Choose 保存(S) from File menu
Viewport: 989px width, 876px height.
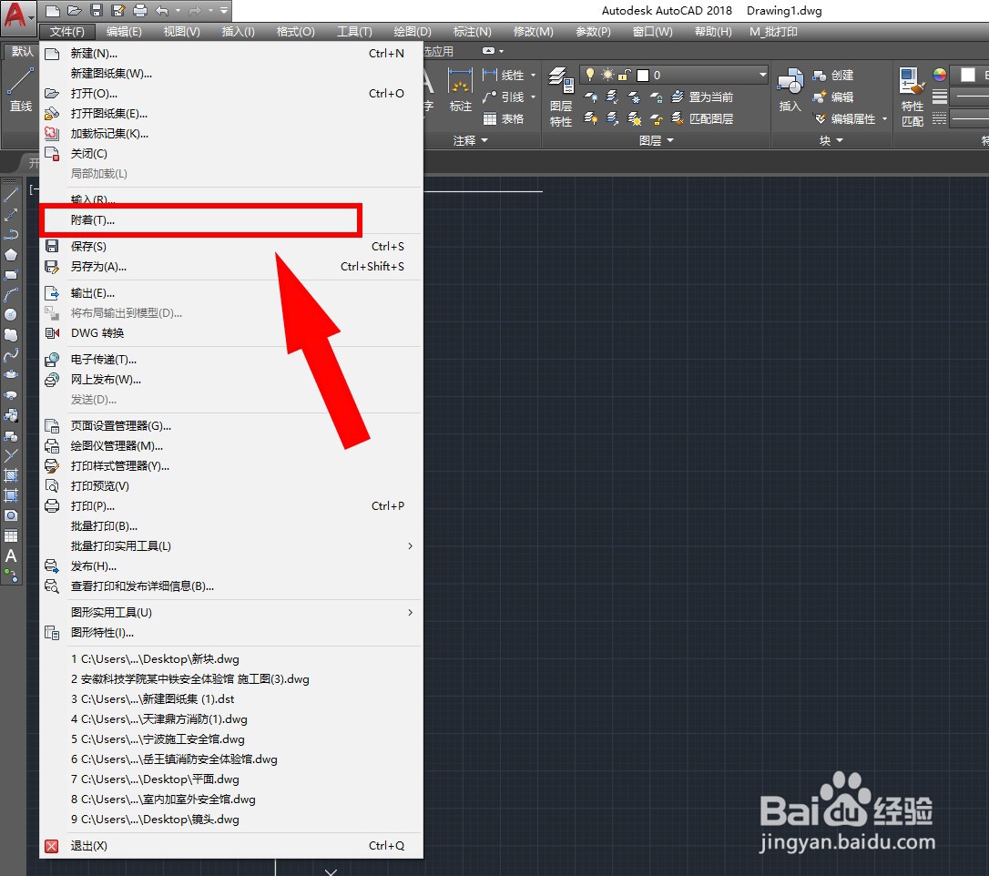pos(231,247)
